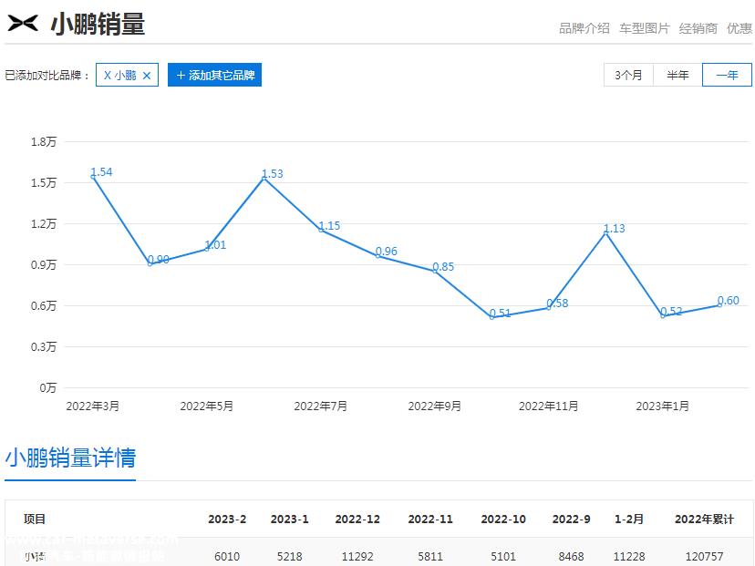
Task: Click the 2023-1 column header
Action: [289, 520]
